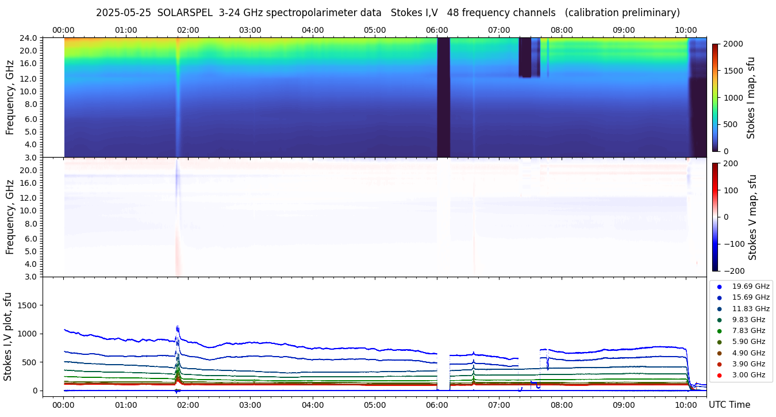Click the 11.83 GHz legend marker

click(x=719, y=309)
